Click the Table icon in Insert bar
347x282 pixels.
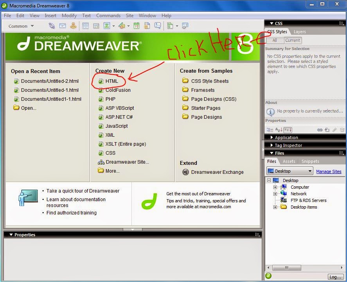85,26
